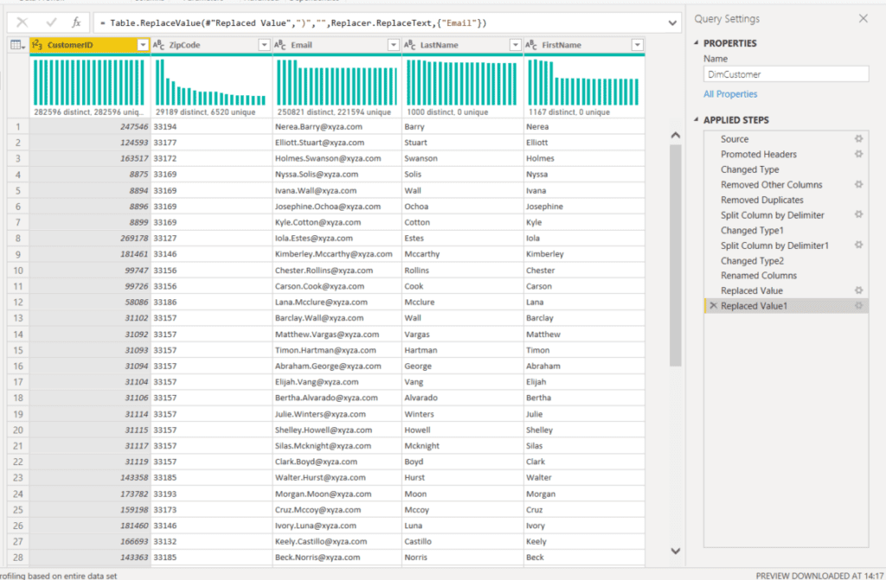
Task: Select row number 1 in the grid
Action: 18,126
